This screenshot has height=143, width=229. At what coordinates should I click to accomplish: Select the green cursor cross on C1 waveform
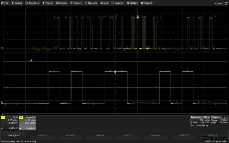138,17
